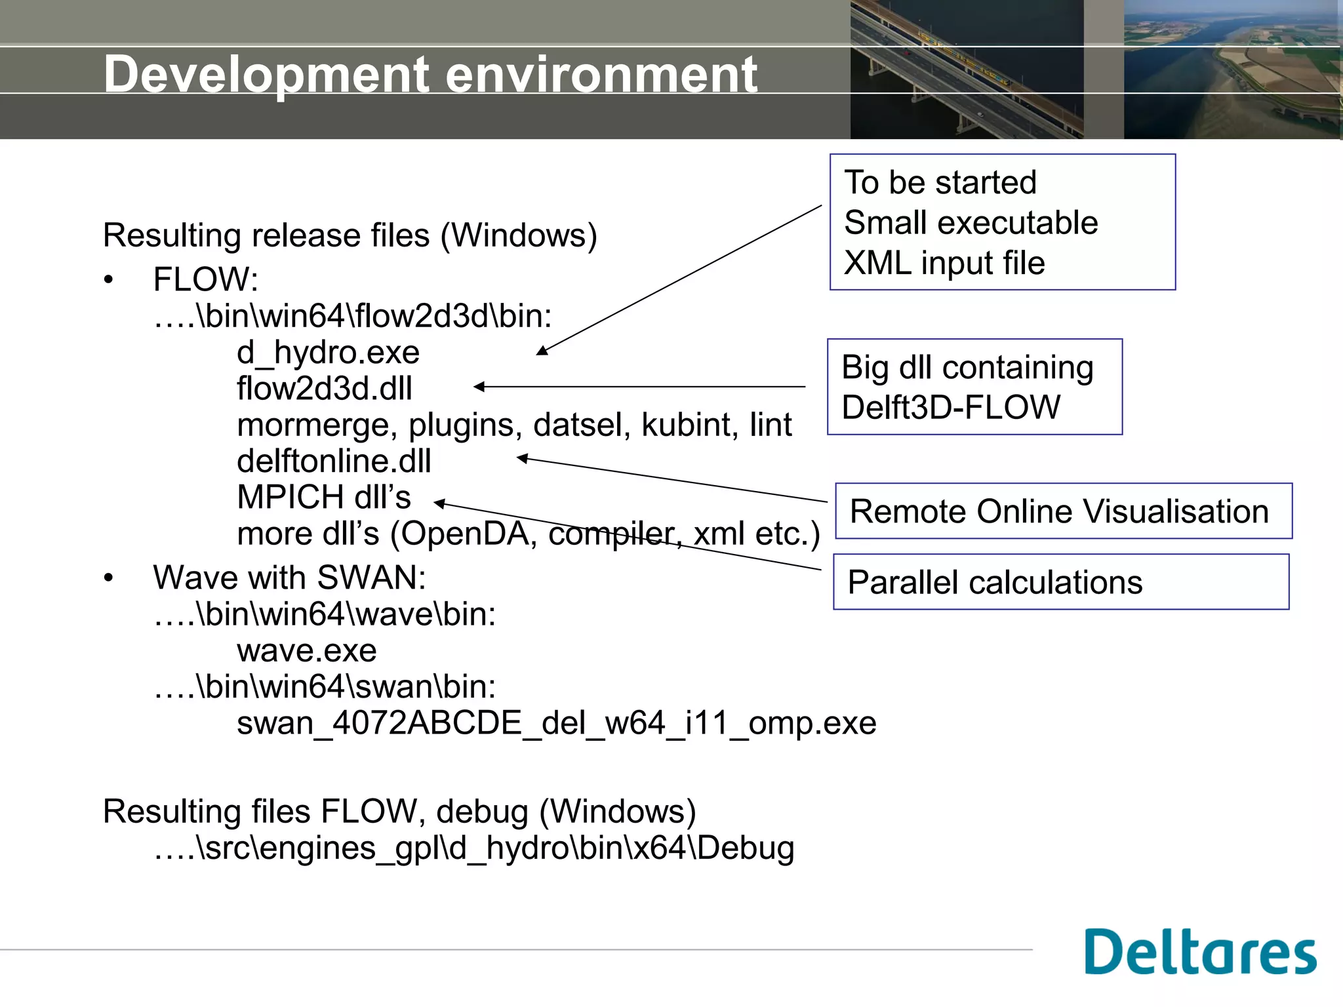
Task: Click the 'XML input file' line
Action: tap(944, 263)
